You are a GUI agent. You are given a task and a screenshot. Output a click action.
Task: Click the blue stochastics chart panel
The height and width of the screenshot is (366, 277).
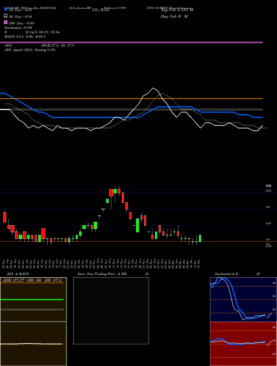coord(243,299)
